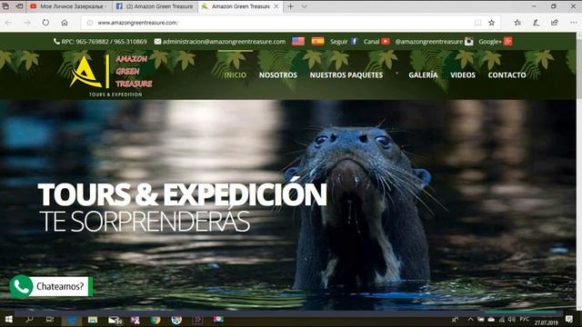Open the CONTACTO menu item
Viewport: 582px width, 327px height.
click(x=507, y=74)
